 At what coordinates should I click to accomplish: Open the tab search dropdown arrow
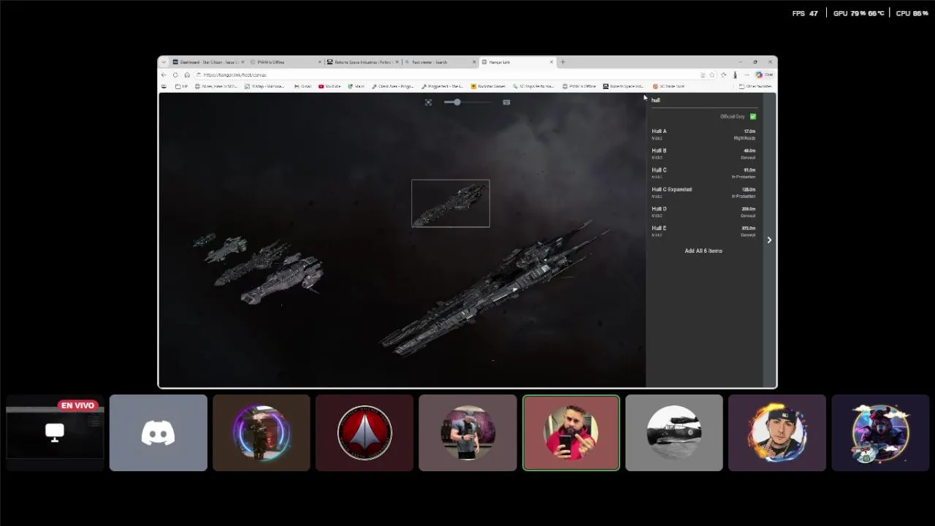coord(164,62)
